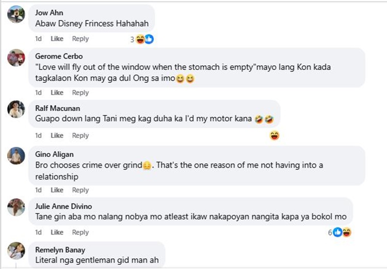This screenshot has width=387, height=269.
Task: View reactions on Julie Anne Divino's comment
Action: tap(342, 232)
